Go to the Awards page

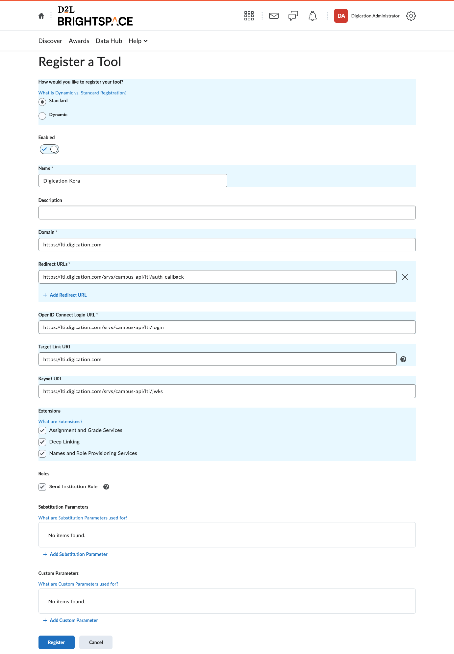79,41
